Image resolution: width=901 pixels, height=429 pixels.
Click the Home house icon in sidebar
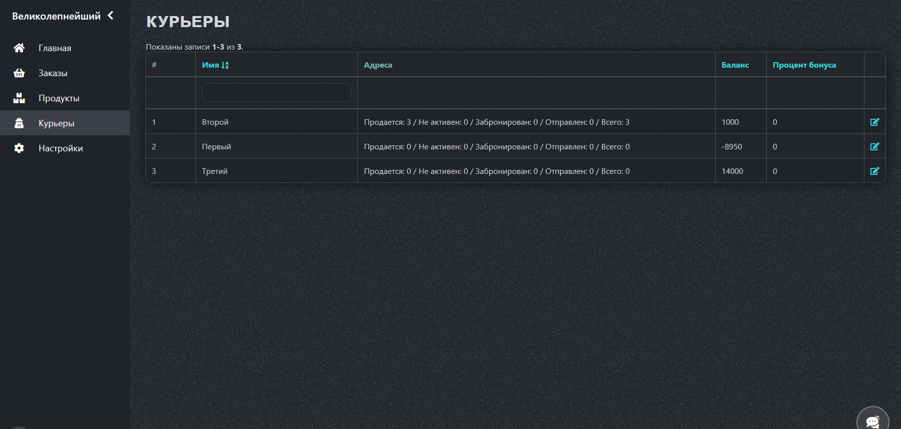click(x=19, y=48)
